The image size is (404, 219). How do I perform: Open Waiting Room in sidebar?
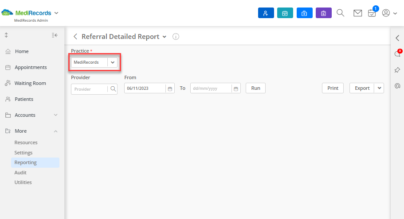30,83
